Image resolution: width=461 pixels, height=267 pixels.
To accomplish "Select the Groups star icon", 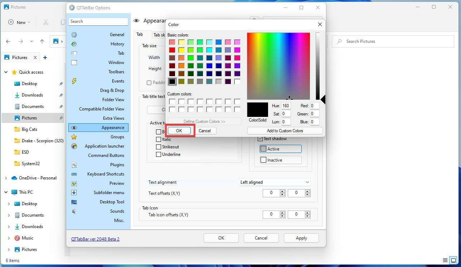I will click(x=74, y=137).
